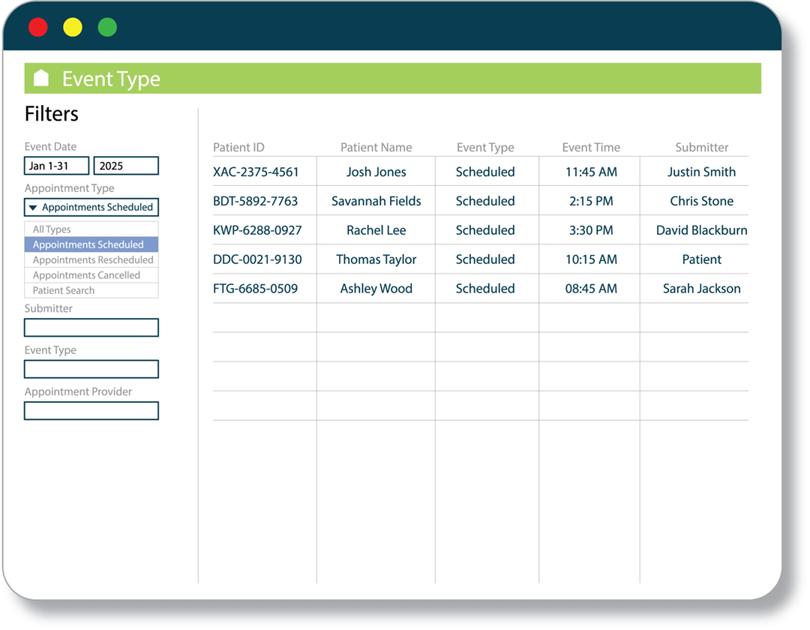This screenshot has width=810, height=630.
Task: Select patient name Ashley Wood
Action: click(376, 289)
